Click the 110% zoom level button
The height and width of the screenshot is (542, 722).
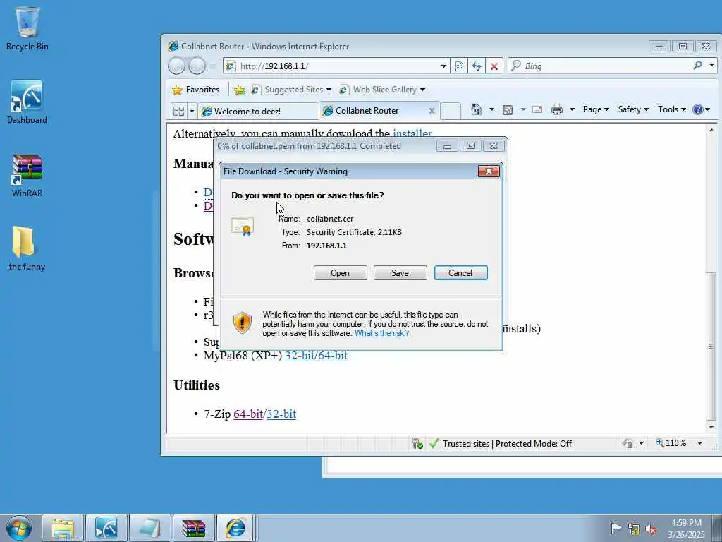point(671,443)
